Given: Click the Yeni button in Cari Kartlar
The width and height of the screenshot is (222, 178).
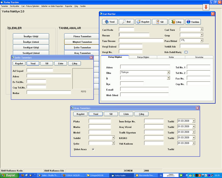Looking at the screenshot, I should pyautogui.click(x=110, y=22).
